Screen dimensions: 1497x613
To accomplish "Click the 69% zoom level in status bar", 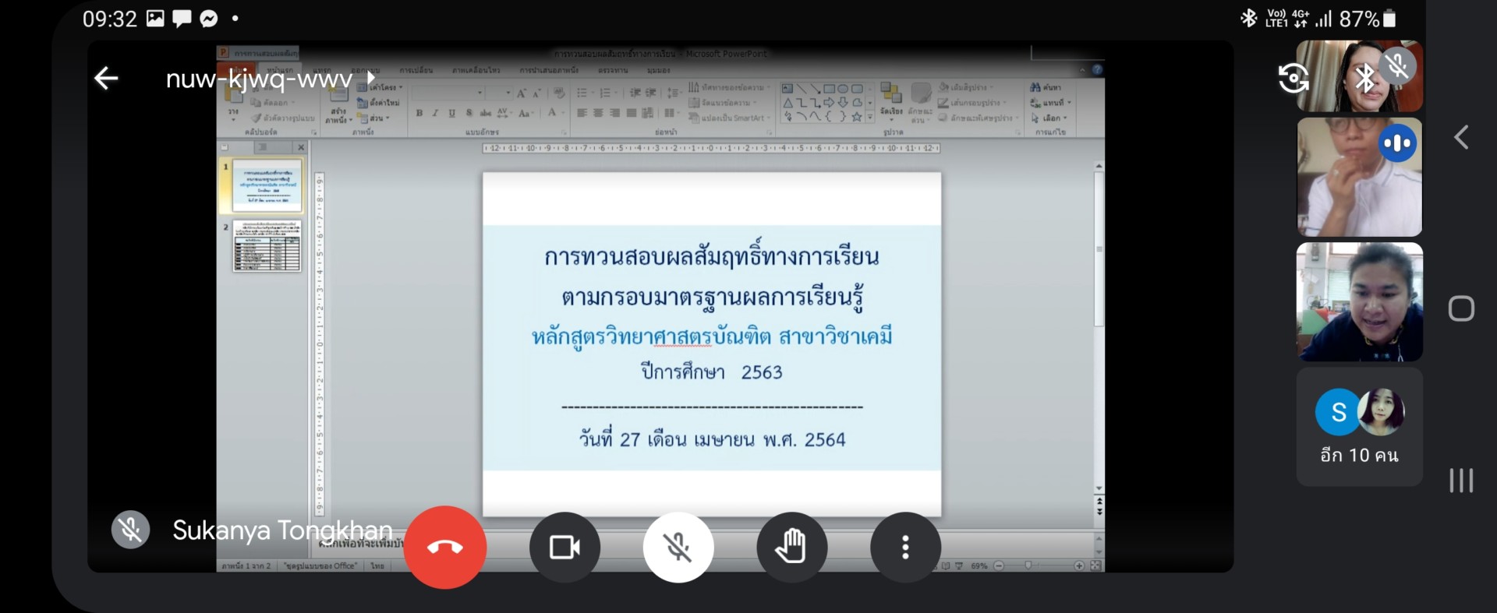I will [979, 565].
